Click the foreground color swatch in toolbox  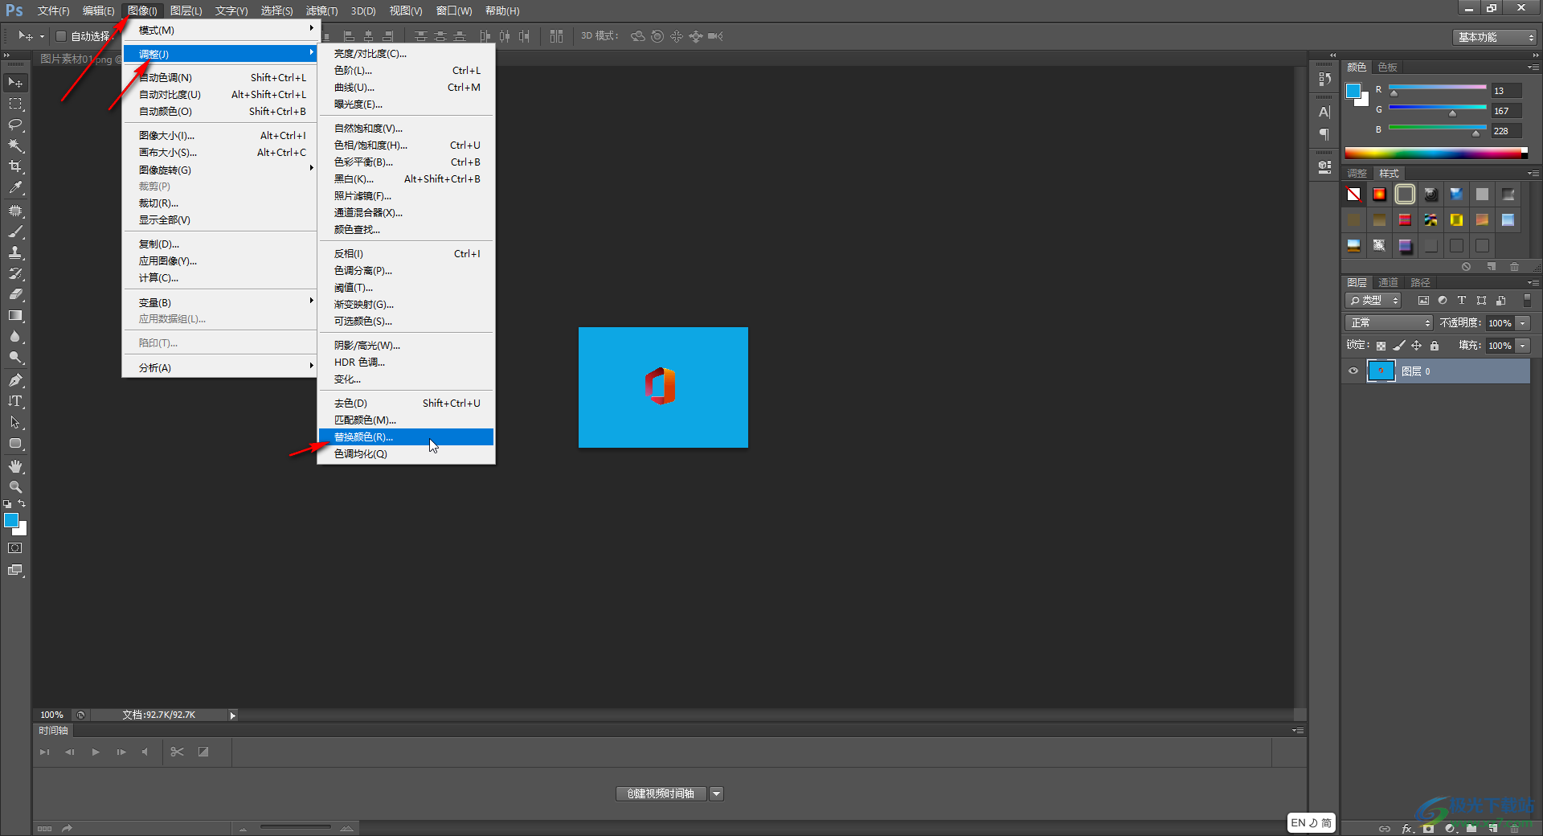point(11,520)
